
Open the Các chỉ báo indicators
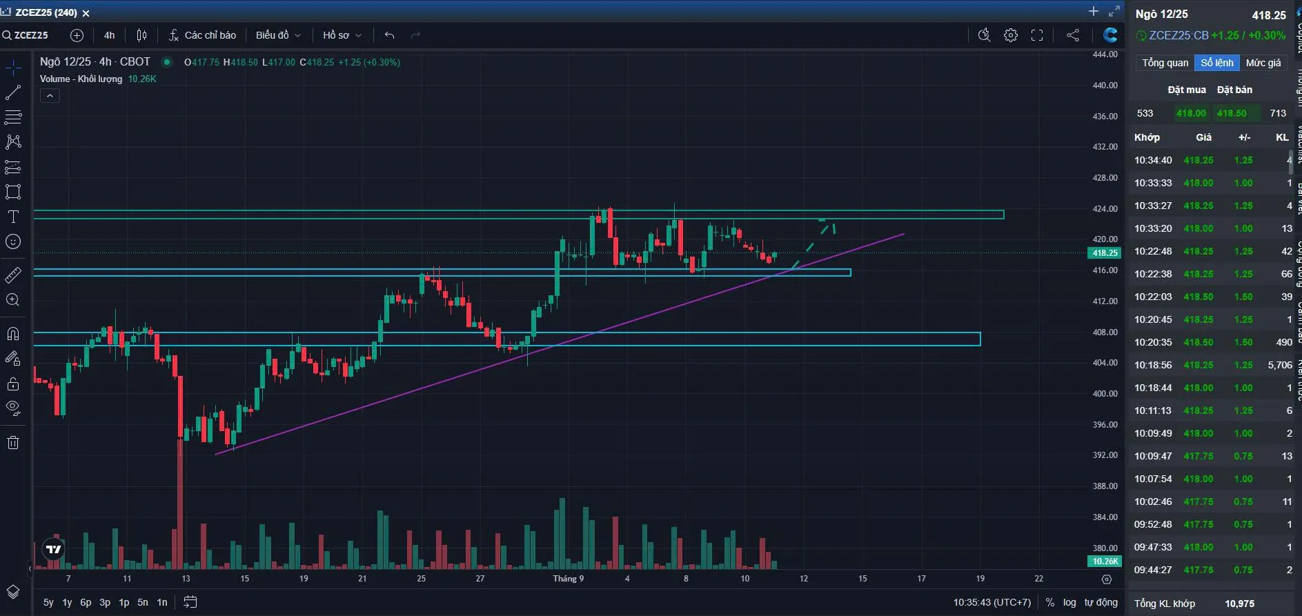(x=203, y=35)
